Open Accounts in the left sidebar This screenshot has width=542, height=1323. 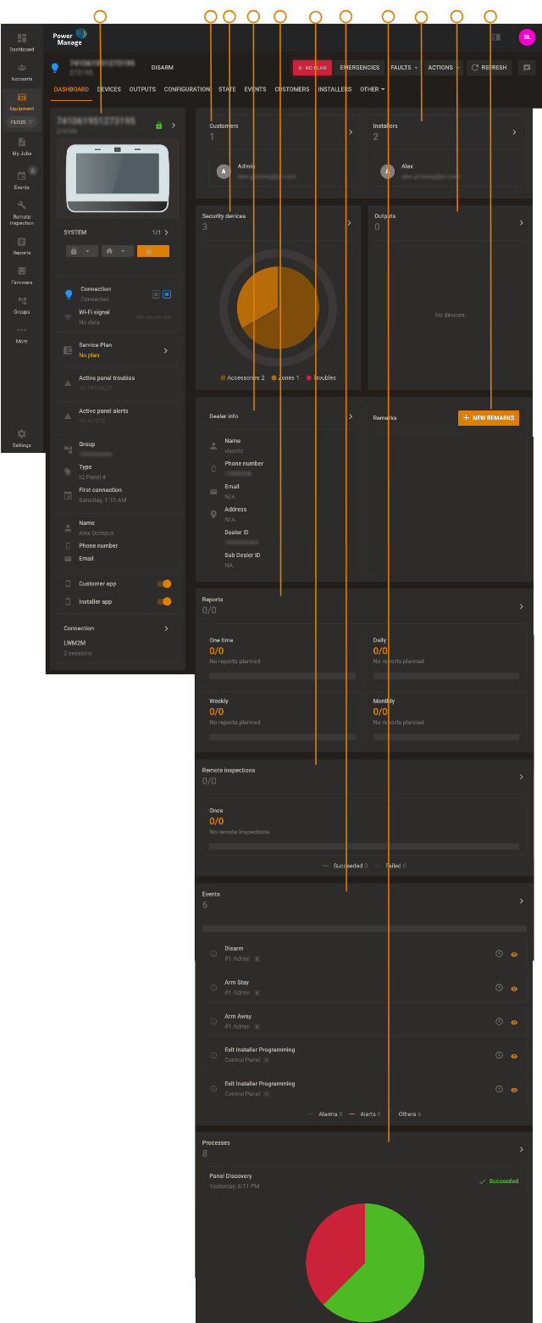pos(22,72)
